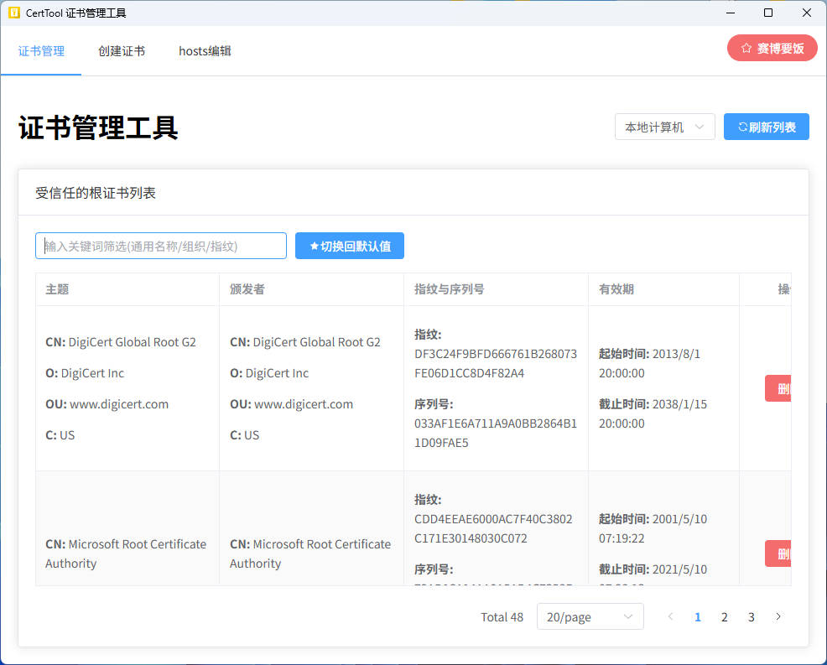Click the refresh icon on 刷新列表 button
The width and height of the screenshot is (827, 665).
coord(742,127)
